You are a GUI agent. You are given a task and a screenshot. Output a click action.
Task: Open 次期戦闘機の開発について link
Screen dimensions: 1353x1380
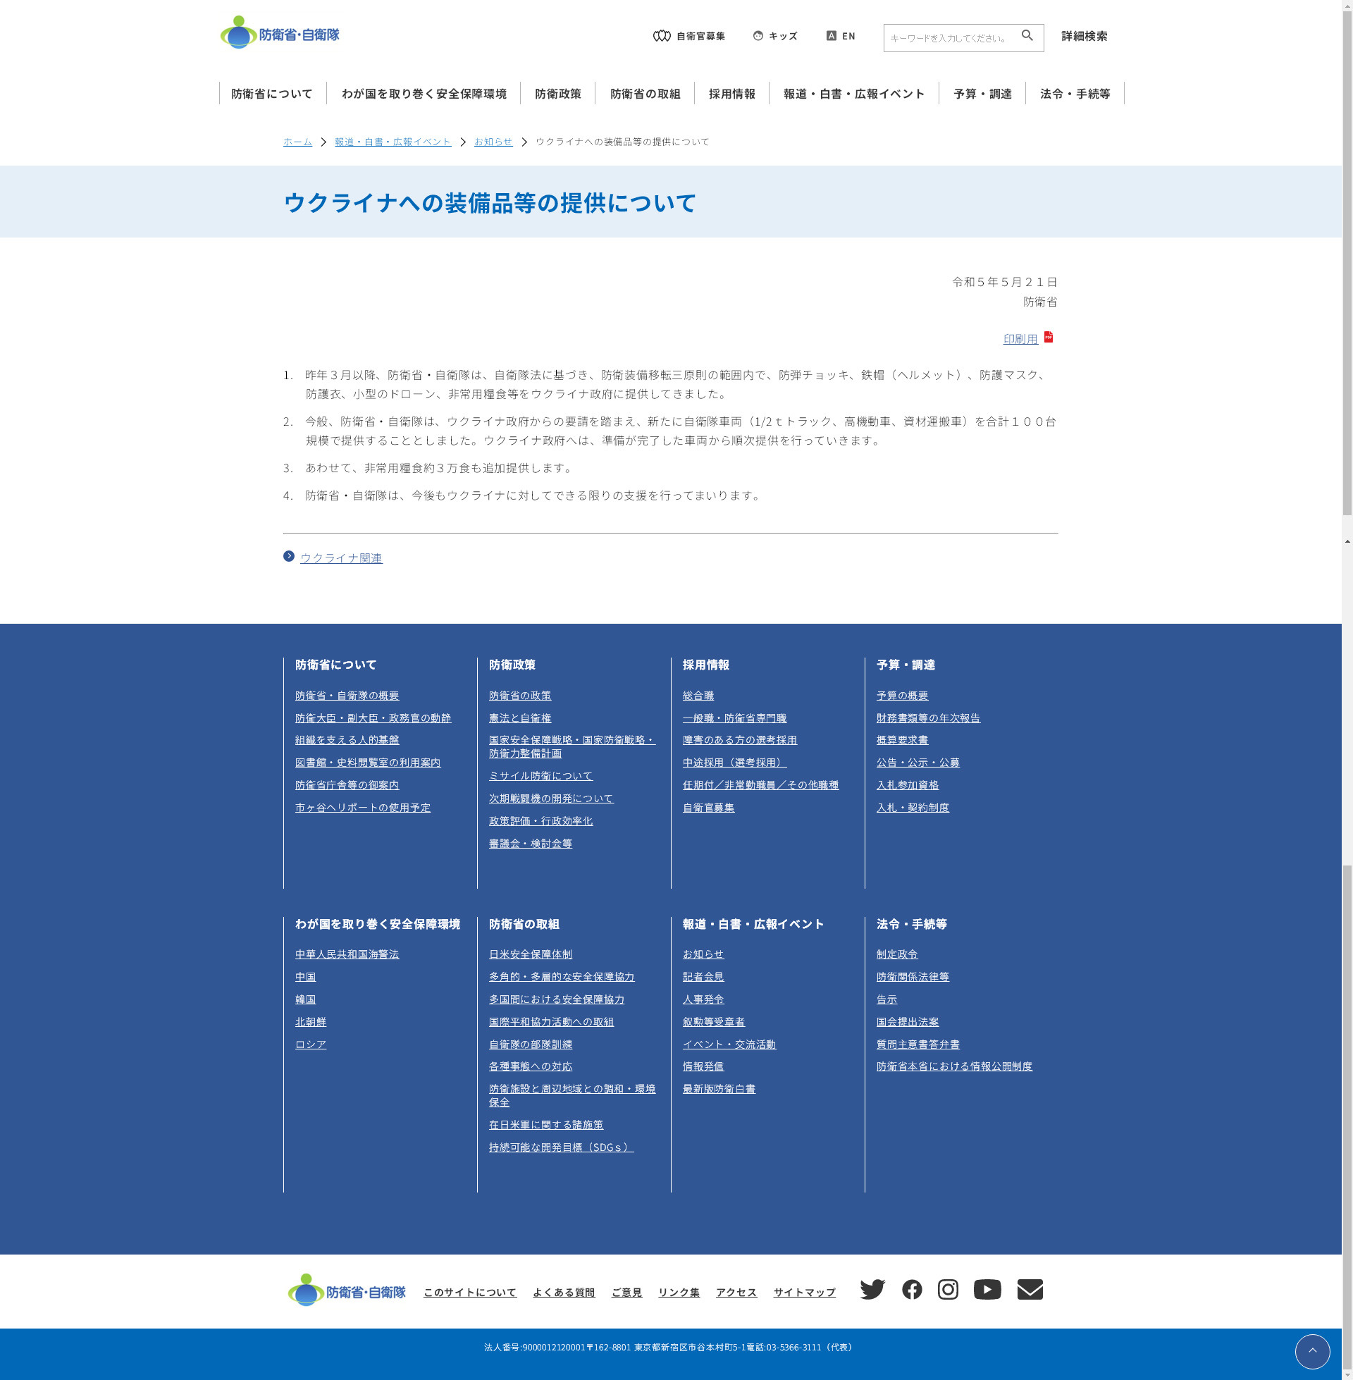pyautogui.click(x=551, y=799)
